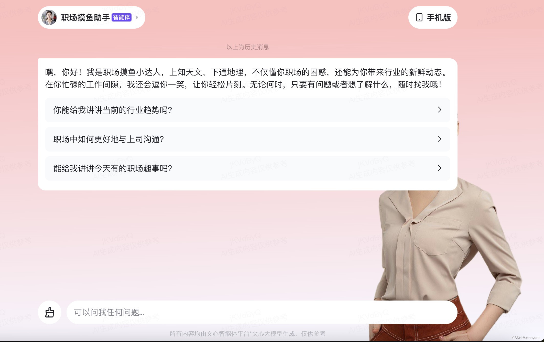Switch to 手机版 mobile view
544x342 pixels.
tap(438, 17)
